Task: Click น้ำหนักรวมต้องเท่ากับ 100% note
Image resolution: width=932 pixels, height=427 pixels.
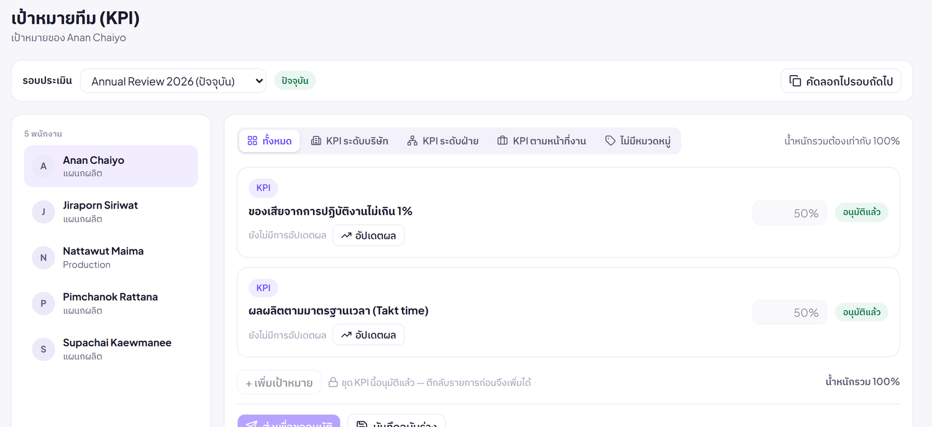Action: pos(842,141)
